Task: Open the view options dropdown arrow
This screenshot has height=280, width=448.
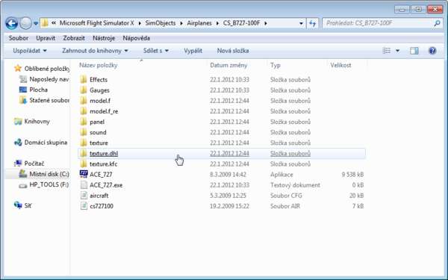Action: point(397,51)
